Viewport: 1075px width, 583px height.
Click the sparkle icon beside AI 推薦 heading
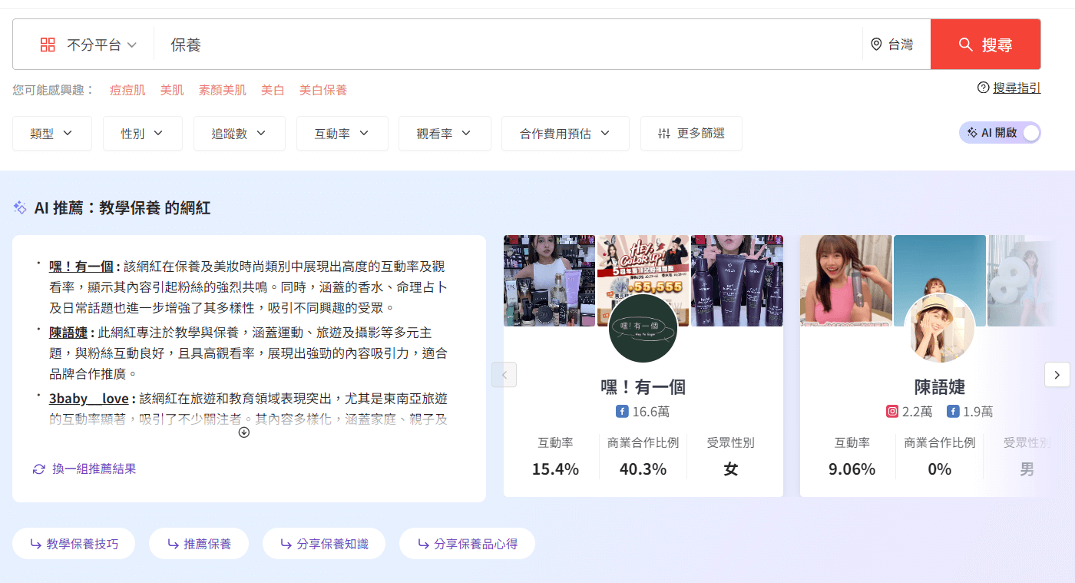21,207
